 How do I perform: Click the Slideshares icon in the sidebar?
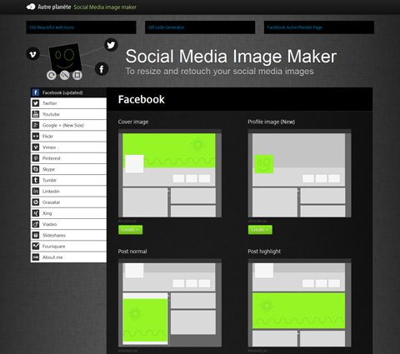36,235
